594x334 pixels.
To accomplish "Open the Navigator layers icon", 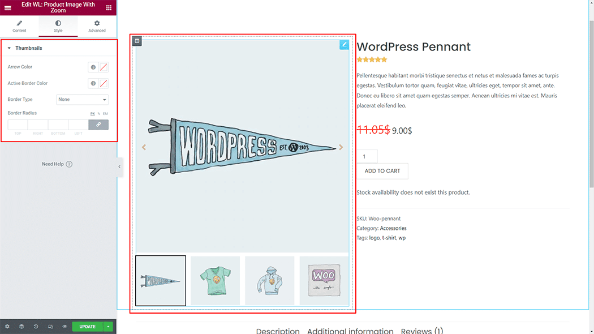I will click(x=21, y=326).
